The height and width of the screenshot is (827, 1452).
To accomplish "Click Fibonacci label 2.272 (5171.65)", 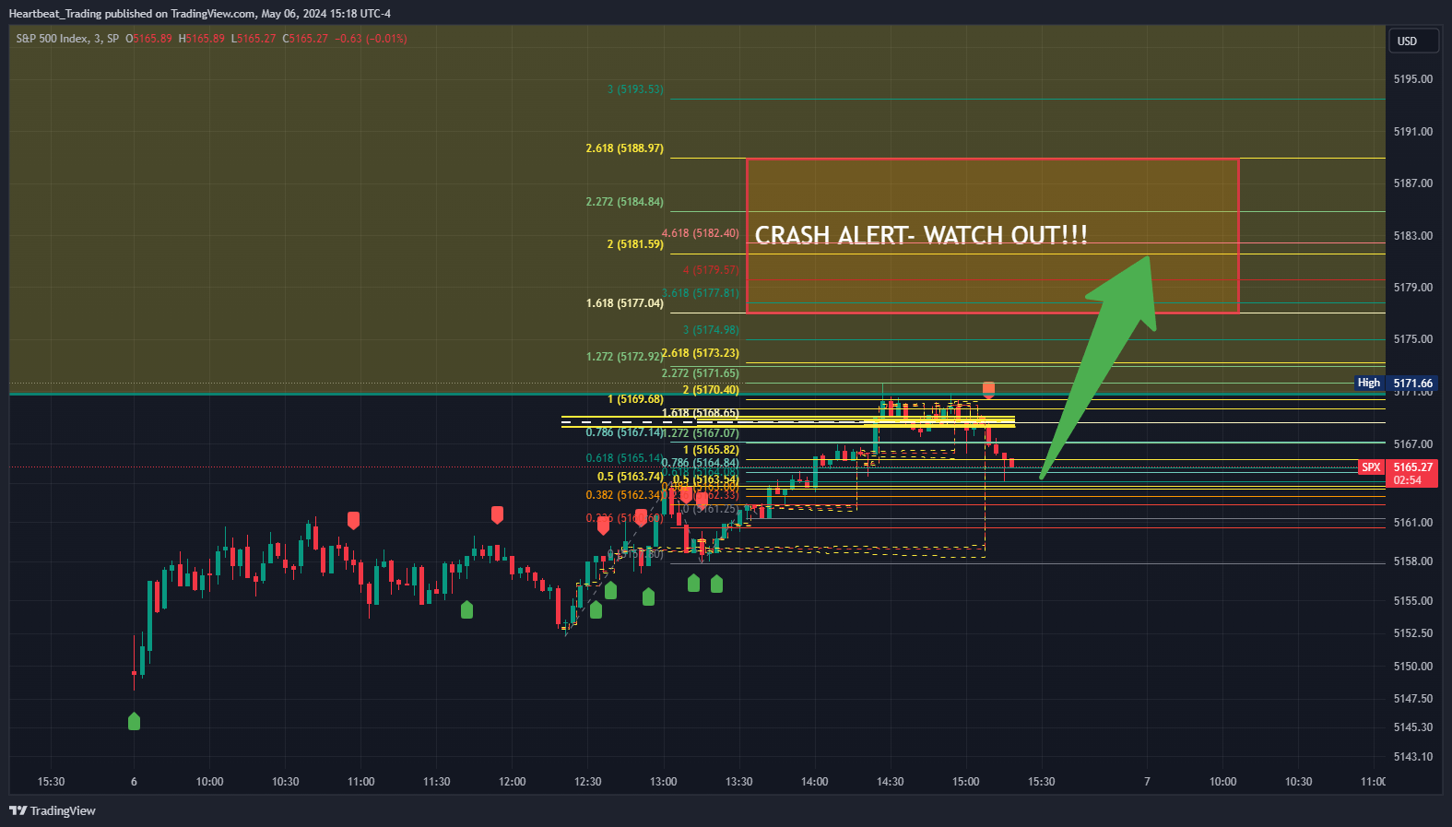I will tap(701, 373).
